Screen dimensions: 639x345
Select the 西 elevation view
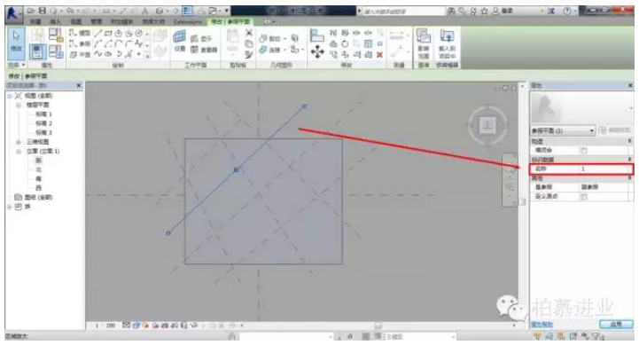tap(39, 188)
